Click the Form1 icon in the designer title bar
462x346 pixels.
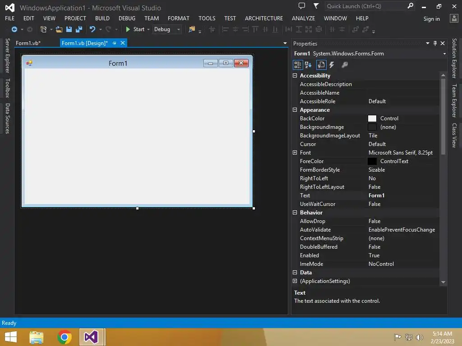point(29,63)
